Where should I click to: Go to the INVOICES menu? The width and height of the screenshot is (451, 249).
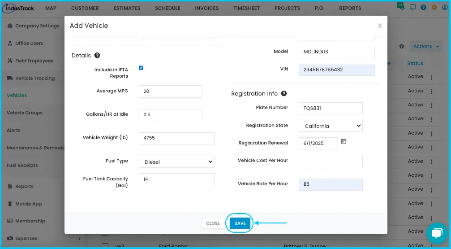click(x=207, y=8)
